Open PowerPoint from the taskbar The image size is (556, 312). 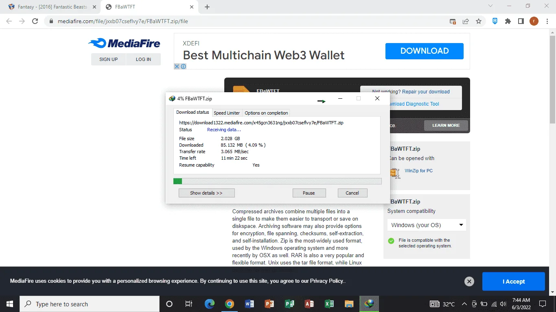tap(269, 304)
